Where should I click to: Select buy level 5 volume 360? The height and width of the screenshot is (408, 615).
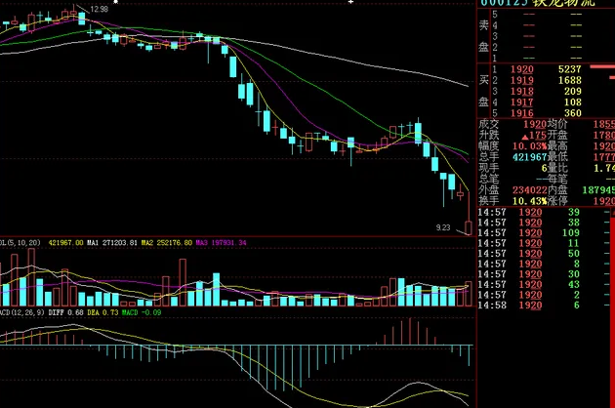point(573,113)
